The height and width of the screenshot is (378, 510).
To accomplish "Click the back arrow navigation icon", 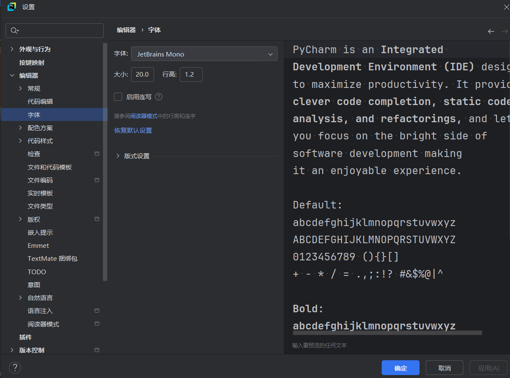I will (491, 31).
